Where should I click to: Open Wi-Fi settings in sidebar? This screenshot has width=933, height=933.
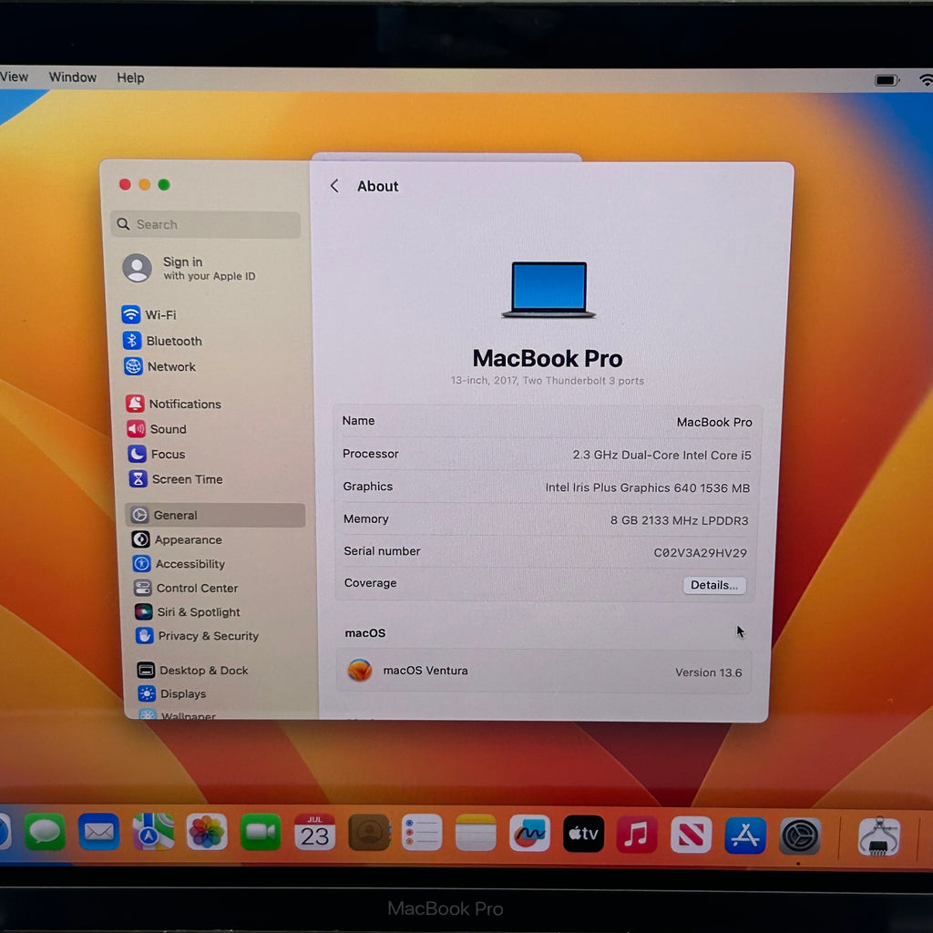(149, 314)
